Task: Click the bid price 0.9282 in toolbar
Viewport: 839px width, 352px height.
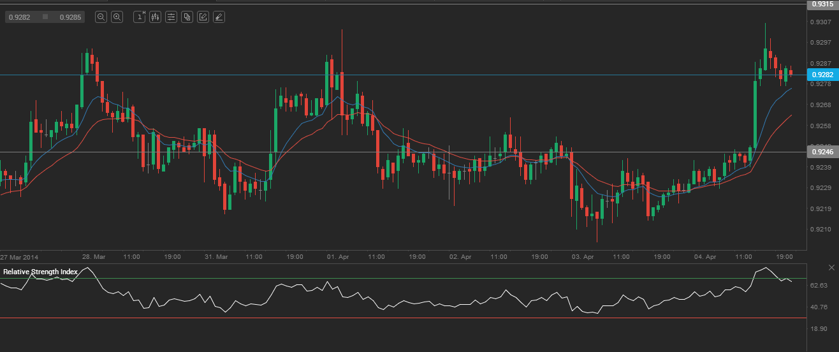Action: [20, 17]
